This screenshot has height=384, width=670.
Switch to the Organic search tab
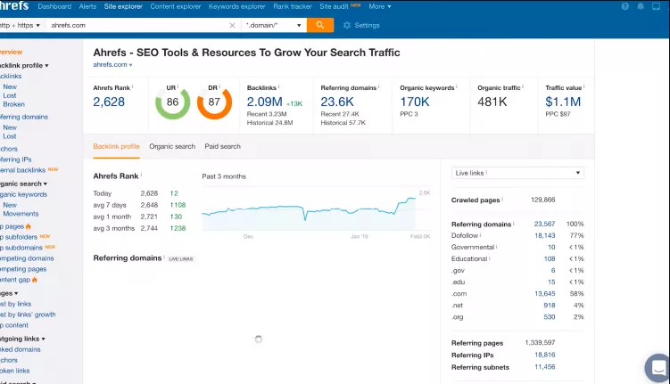click(172, 146)
